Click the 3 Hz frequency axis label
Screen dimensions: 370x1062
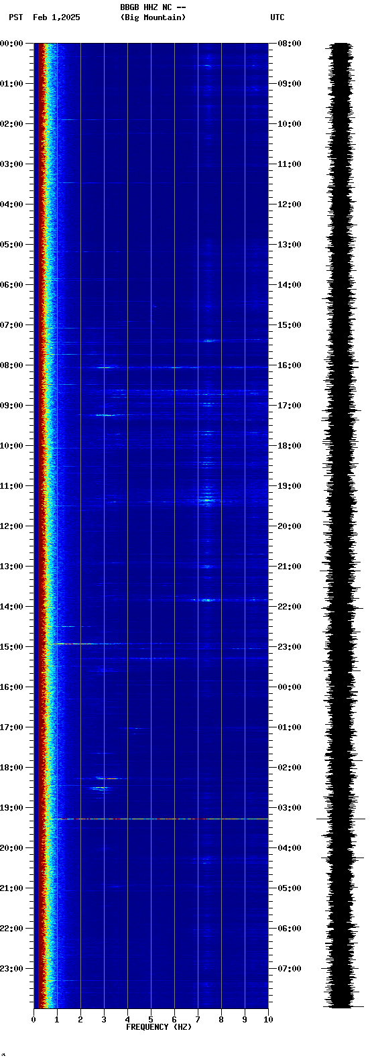104,1020
